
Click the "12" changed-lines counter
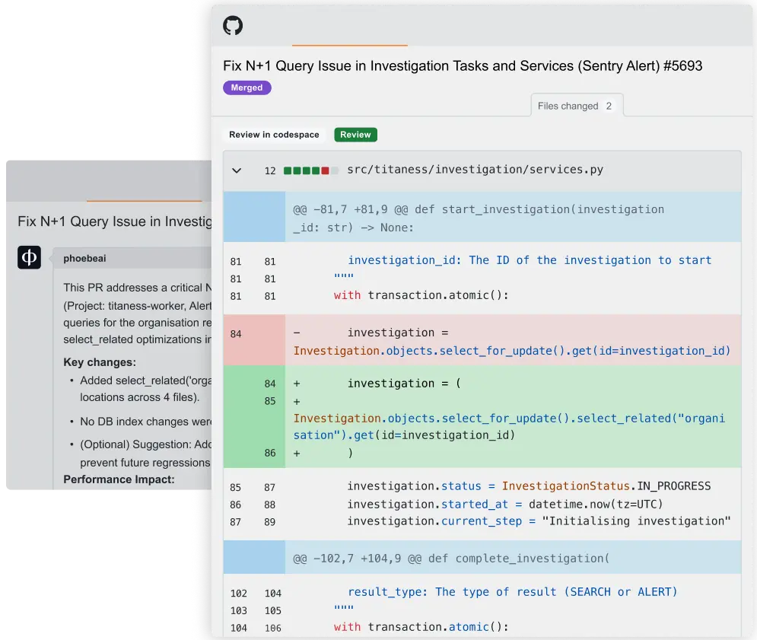click(x=270, y=170)
